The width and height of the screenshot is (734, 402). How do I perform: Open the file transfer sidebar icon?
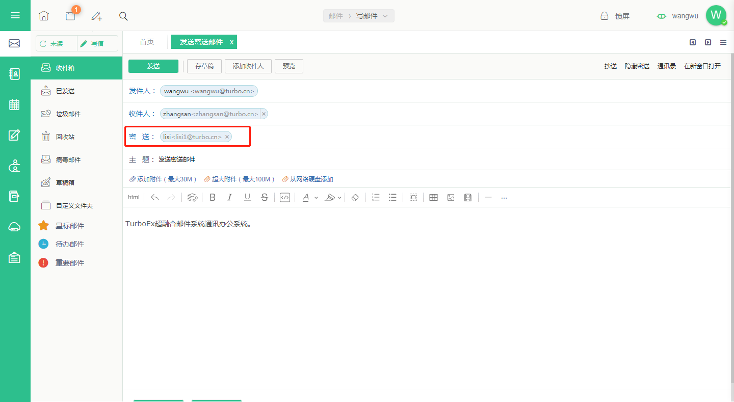(x=15, y=196)
